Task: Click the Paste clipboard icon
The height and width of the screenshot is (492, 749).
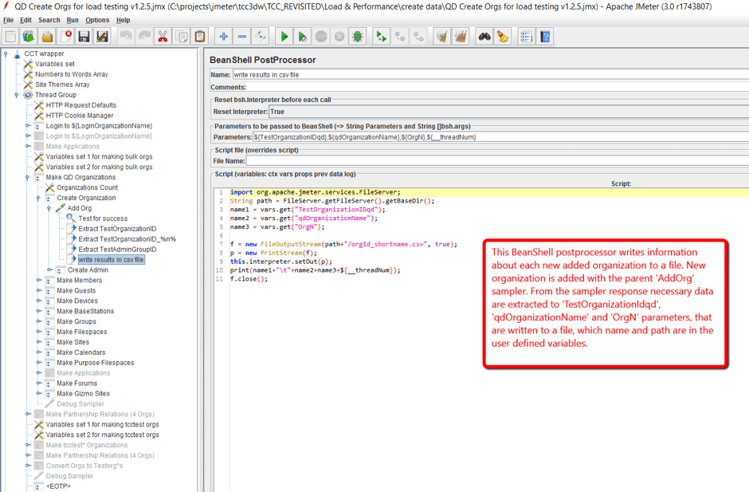Action: (200, 37)
